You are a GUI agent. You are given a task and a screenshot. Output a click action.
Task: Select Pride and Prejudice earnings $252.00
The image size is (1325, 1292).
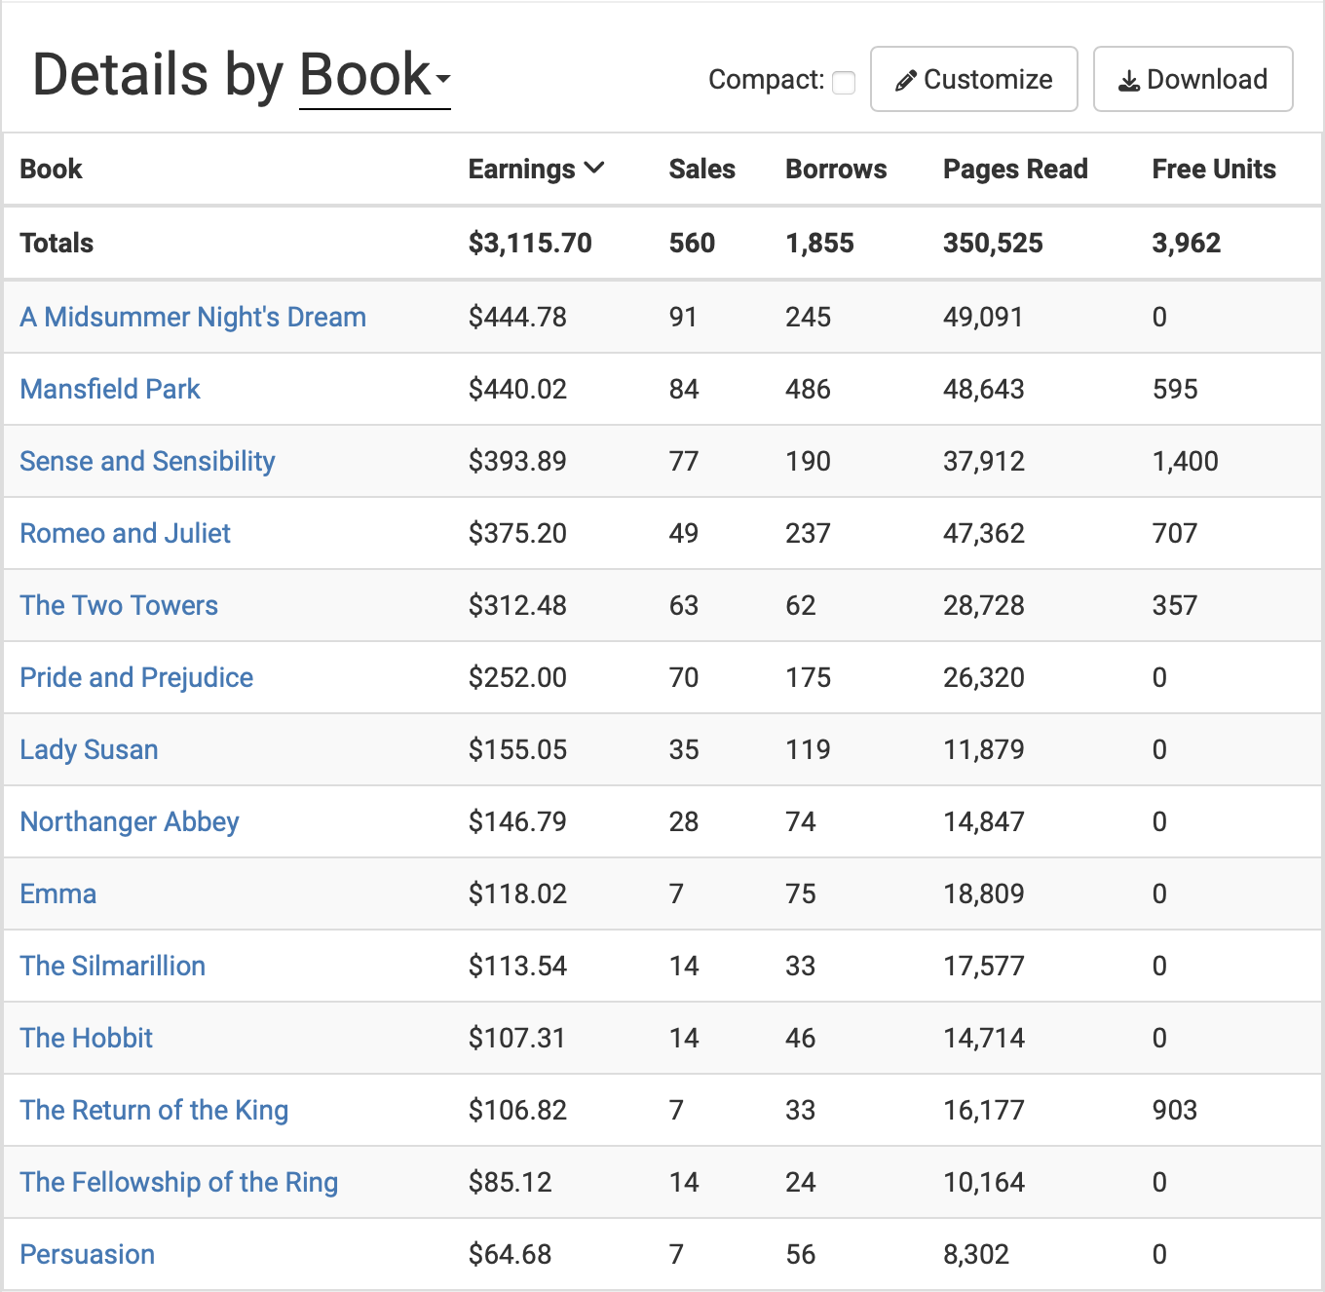click(517, 677)
